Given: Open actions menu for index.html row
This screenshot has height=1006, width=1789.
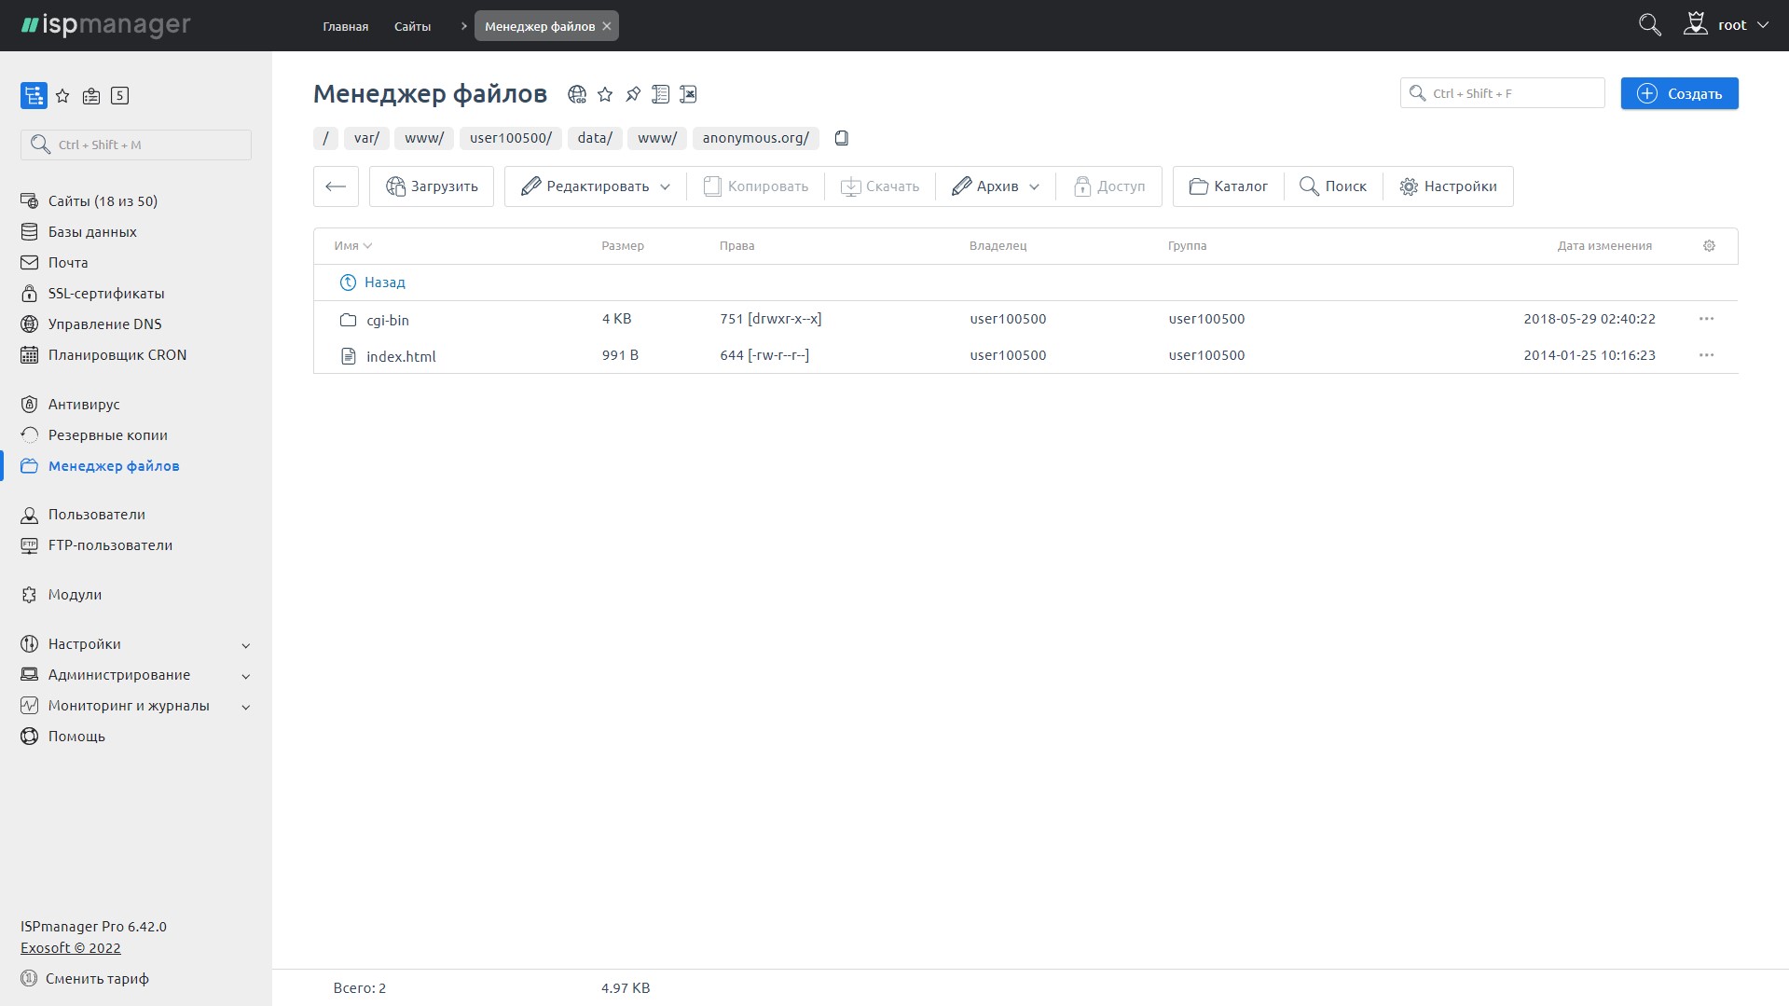Looking at the screenshot, I should coord(1706,355).
